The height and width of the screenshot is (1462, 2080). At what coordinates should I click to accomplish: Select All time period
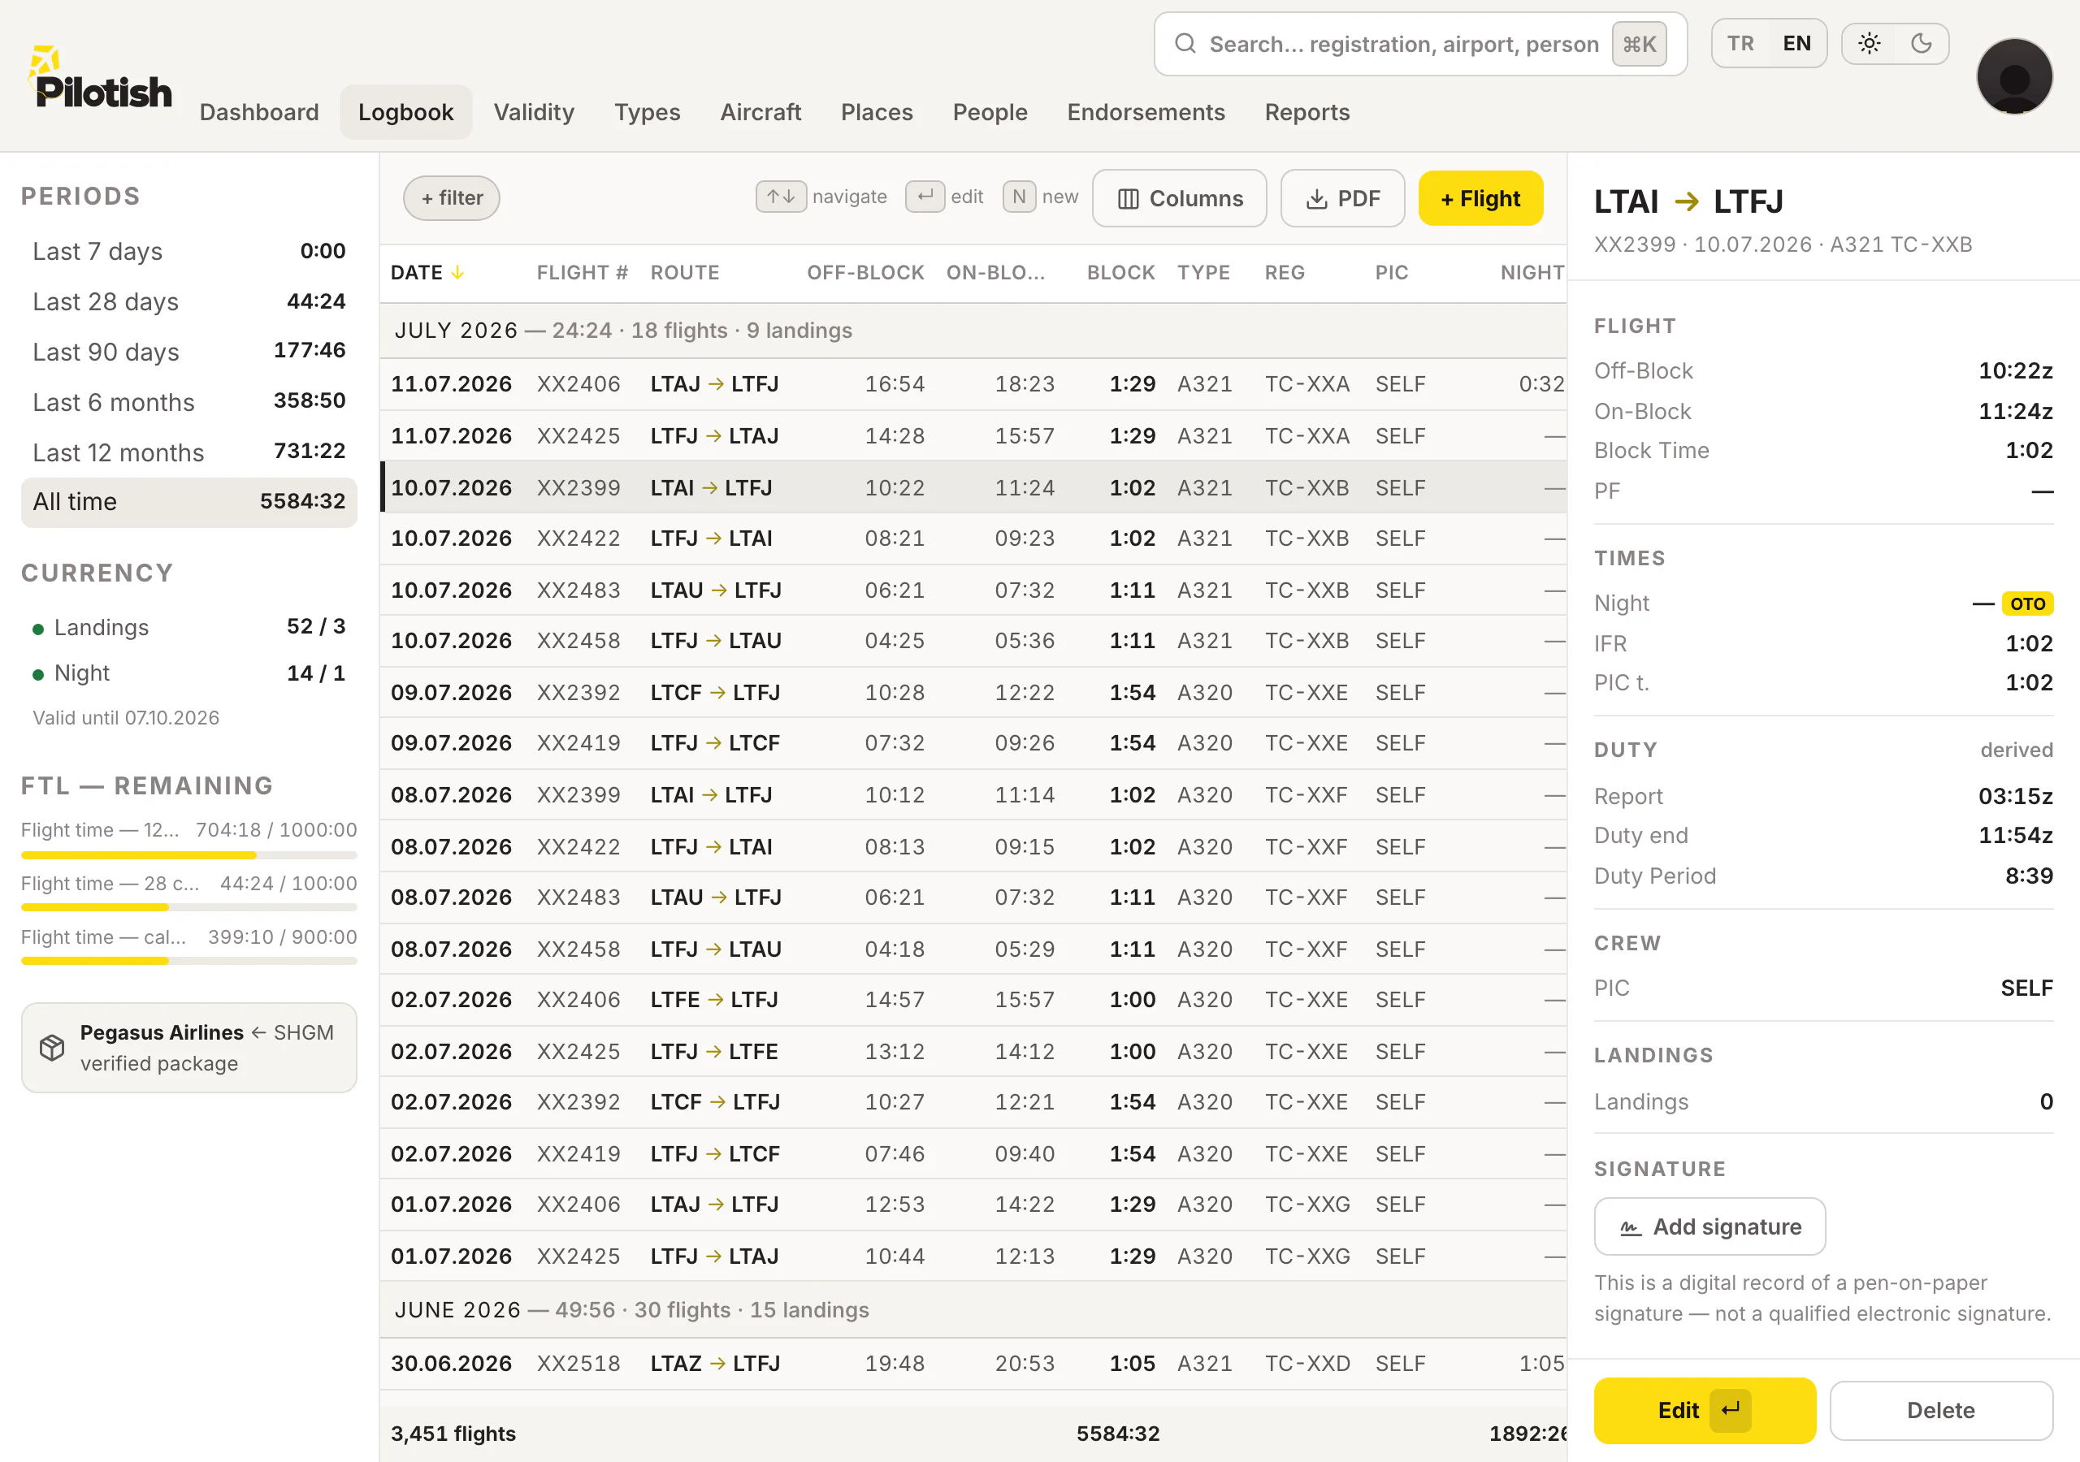click(x=188, y=502)
